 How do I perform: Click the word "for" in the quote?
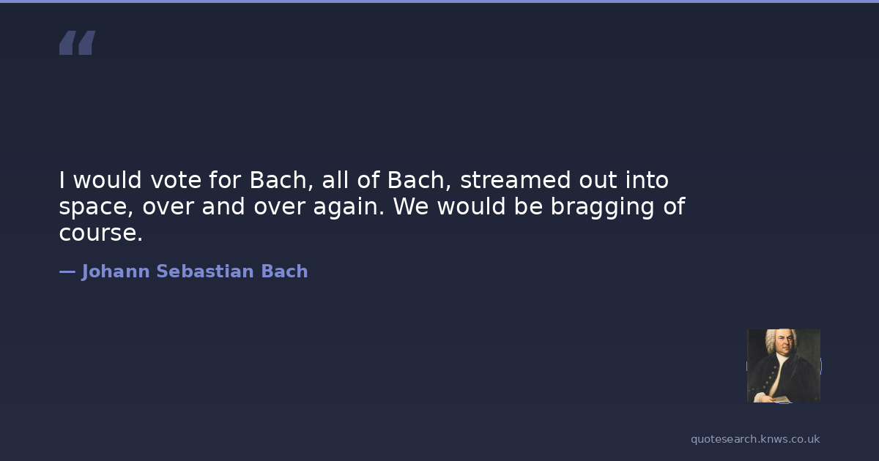pos(224,180)
